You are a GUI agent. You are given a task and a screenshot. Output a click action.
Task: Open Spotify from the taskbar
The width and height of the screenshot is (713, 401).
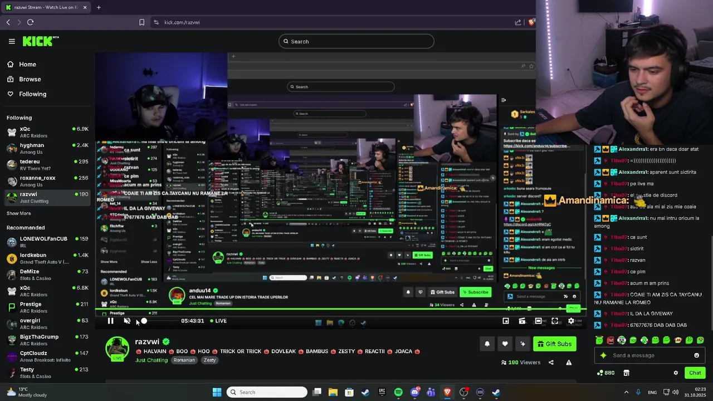pyautogui.click(x=398, y=392)
